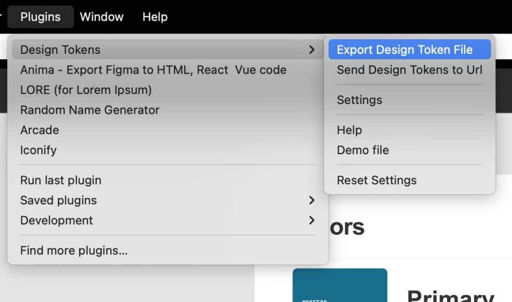
Task: Select "Run last plugin"
Action: coord(60,180)
